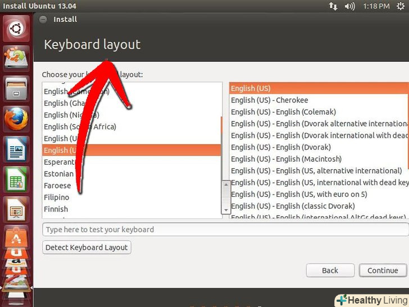Select English (Ghana) in language list
The image size is (409, 307).
131,103
